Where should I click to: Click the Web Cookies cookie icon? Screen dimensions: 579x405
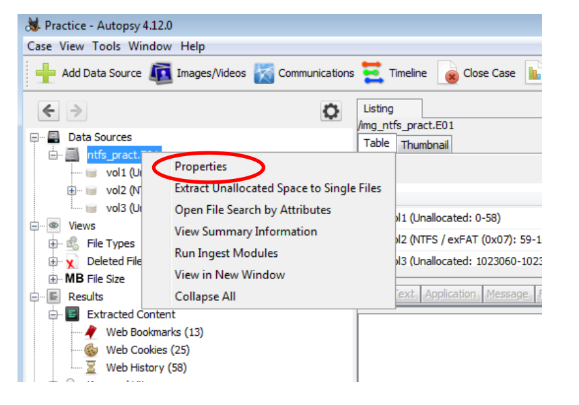91,350
